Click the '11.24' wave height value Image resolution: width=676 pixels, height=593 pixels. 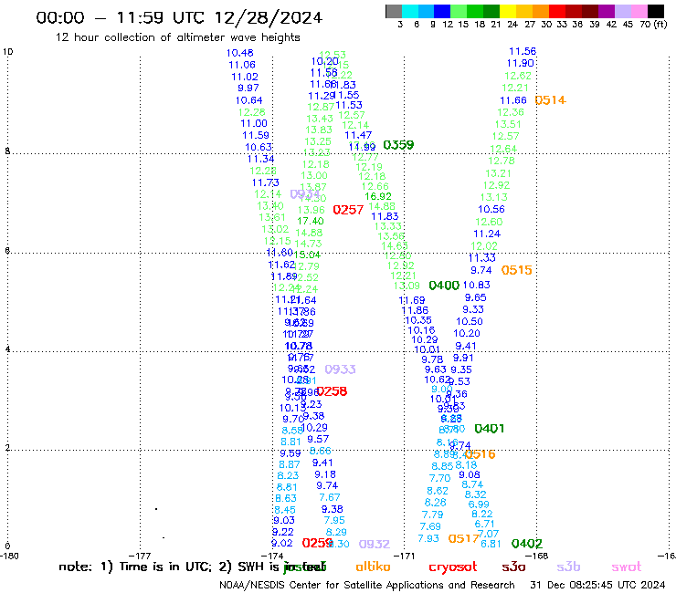487,234
